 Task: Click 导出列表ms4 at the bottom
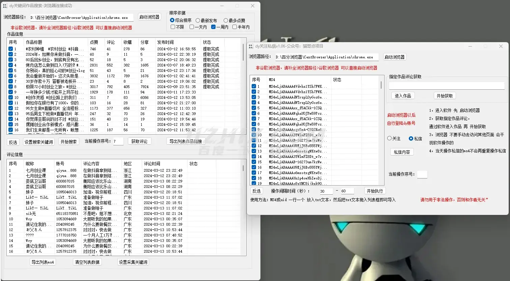pyautogui.click(x=42, y=262)
